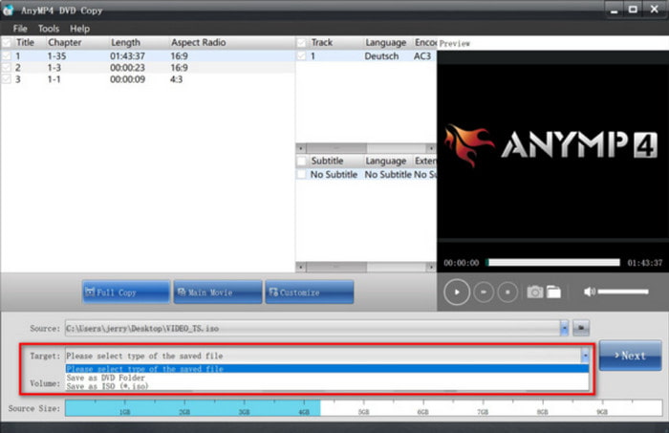Viewport: 669px width, 433px height.
Task: Open the Source path dropdown arrow
Action: [x=565, y=328]
